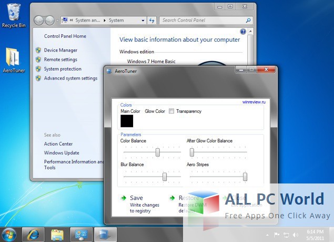Launch Internet Explorer from the taskbar
Image resolution: width=334 pixels, height=242 pixels.
click(x=33, y=235)
